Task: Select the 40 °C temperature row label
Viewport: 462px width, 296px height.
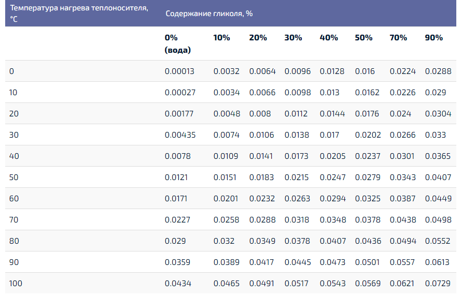Action: pyautogui.click(x=14, y=156)
